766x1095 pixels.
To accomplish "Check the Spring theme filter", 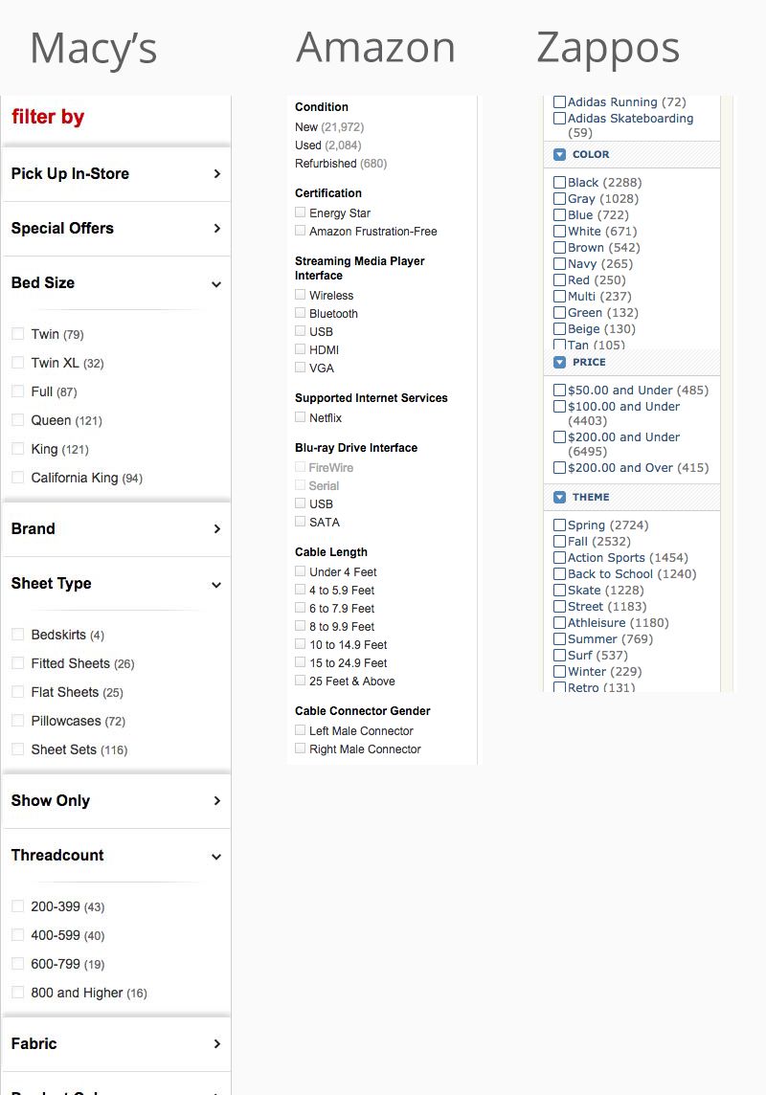I will 559,525.
